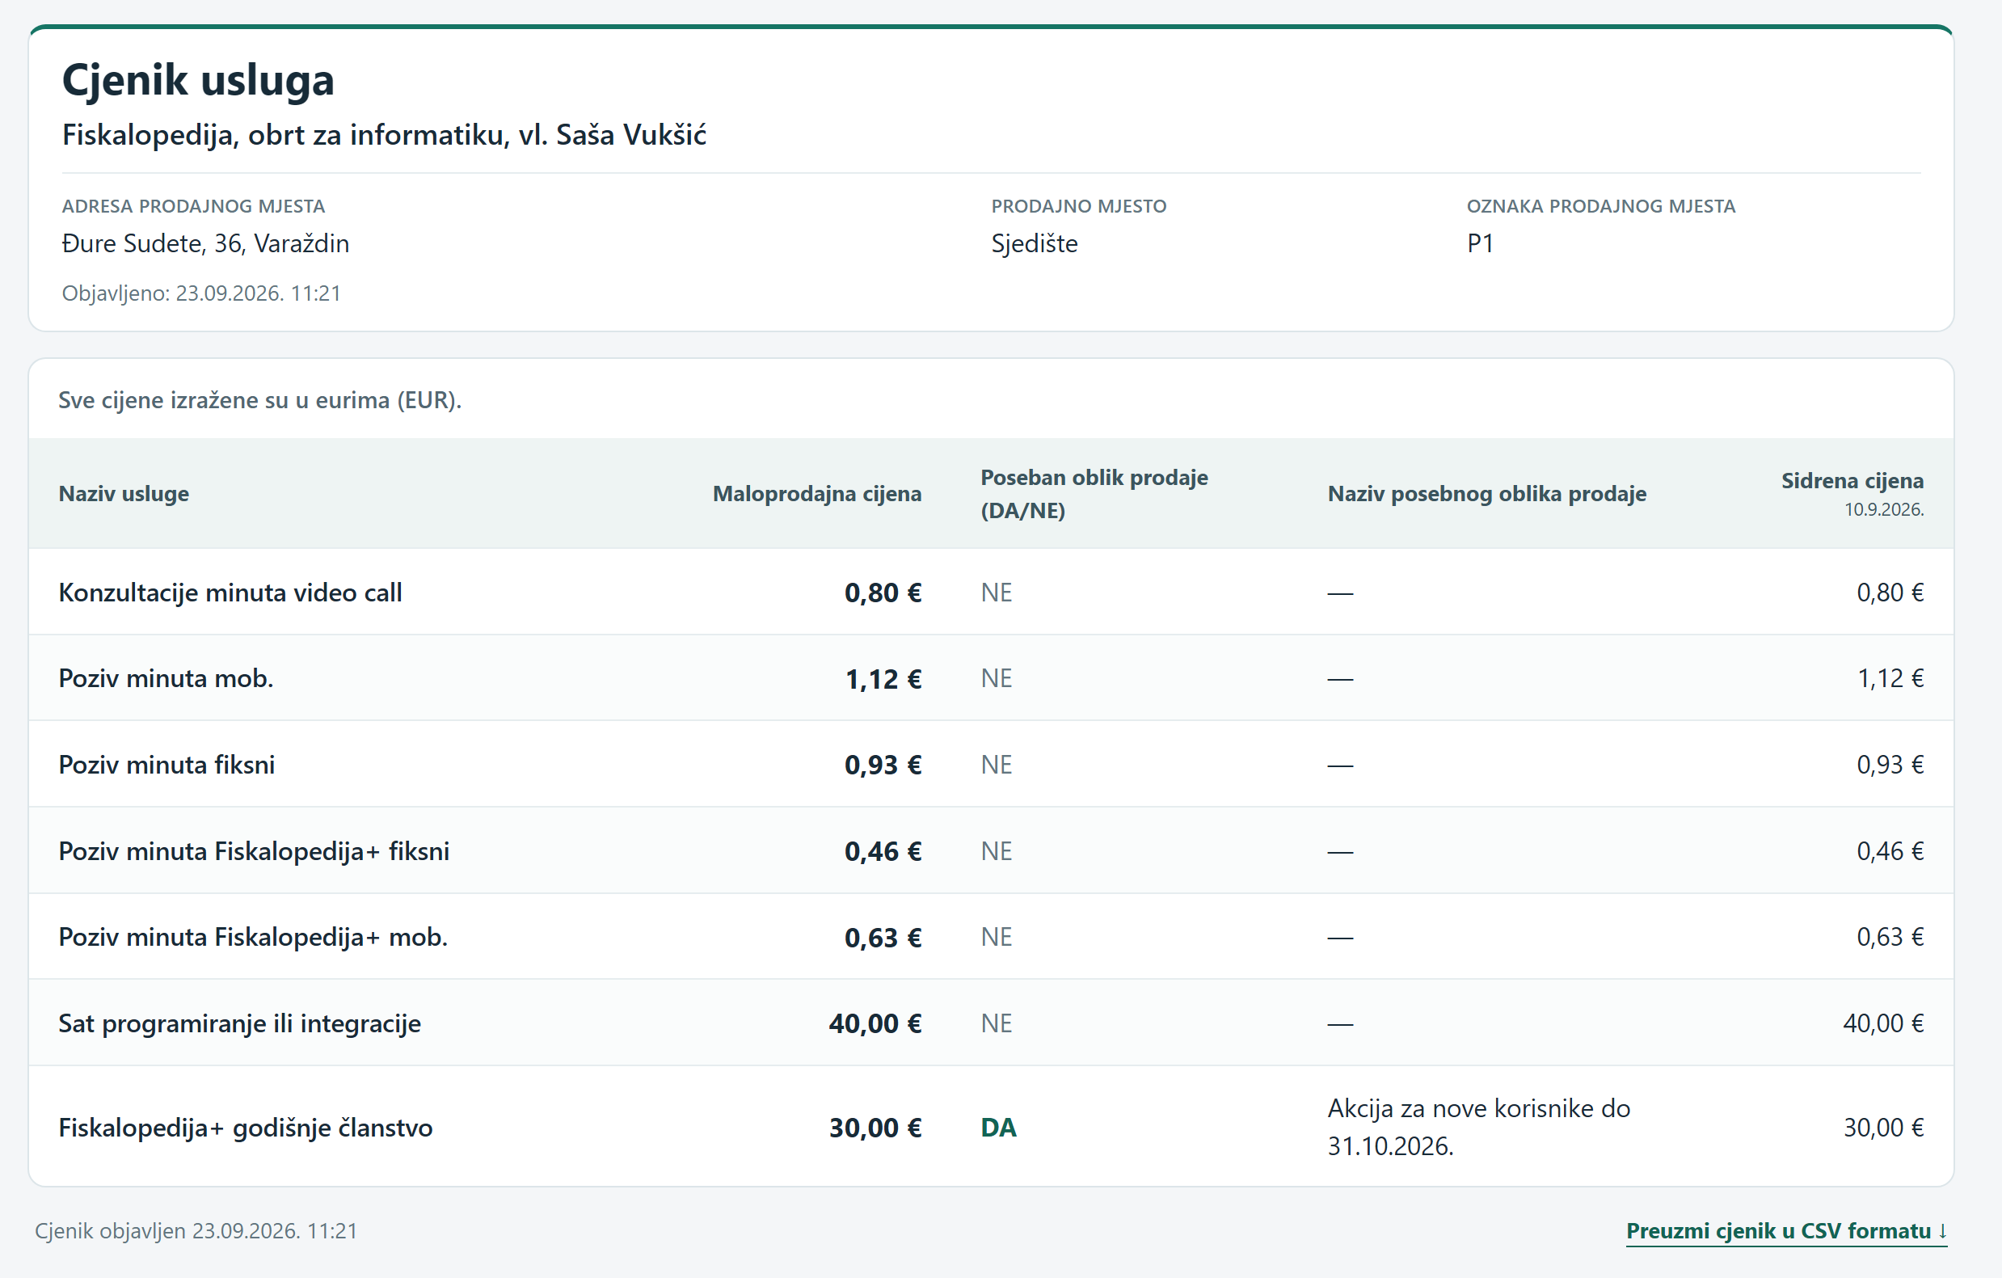The height and width of the screenshot is (1278, 2002).
Task: Click the Cjenik usluga heading
Action: tap(198, 80)
